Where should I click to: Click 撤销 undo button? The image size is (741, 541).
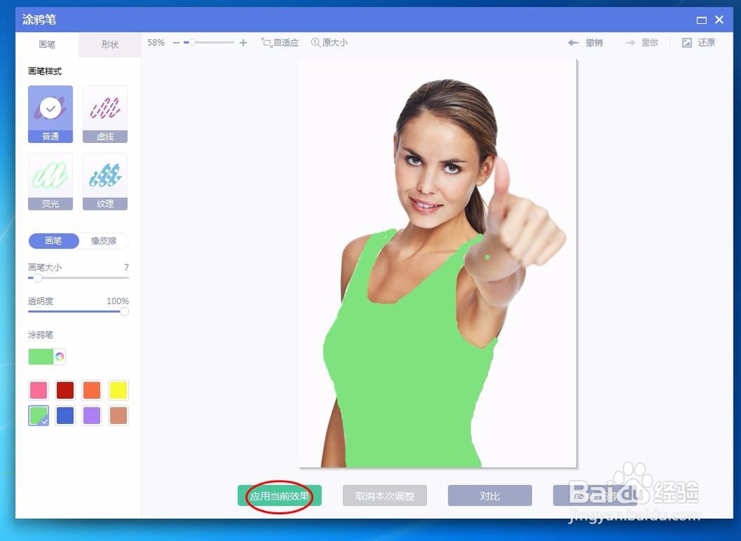tap(585, 42)
